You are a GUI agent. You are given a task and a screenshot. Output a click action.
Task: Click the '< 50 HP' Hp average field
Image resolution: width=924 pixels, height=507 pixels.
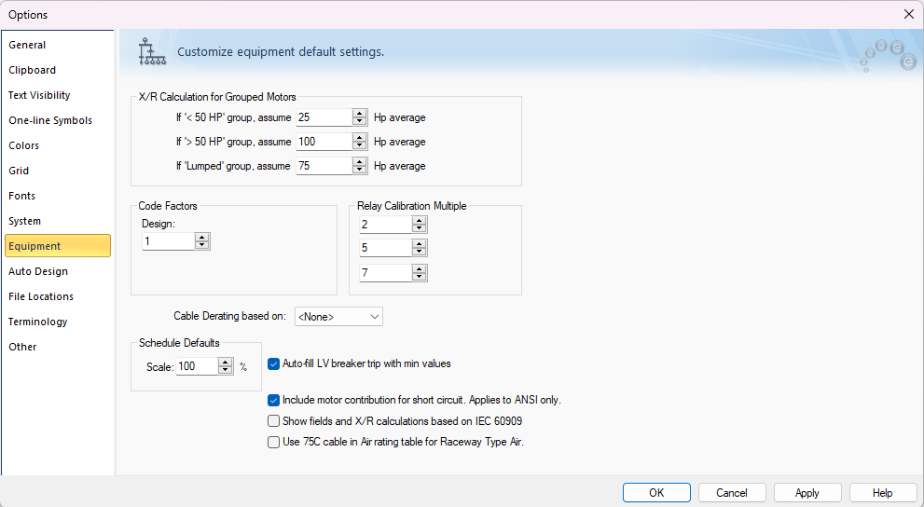coord(324,117)
